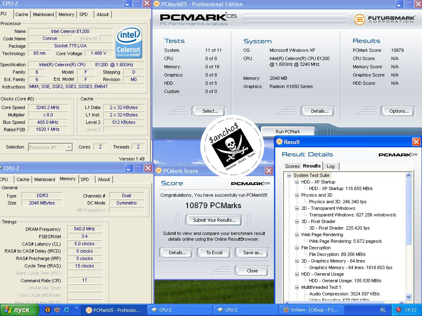Click Details... in PCMark Score dialog
This screenshot has width=422, height=316.
coord(177,253)
